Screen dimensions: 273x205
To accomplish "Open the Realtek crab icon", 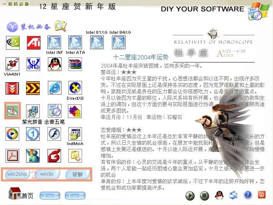I will 33,64.
